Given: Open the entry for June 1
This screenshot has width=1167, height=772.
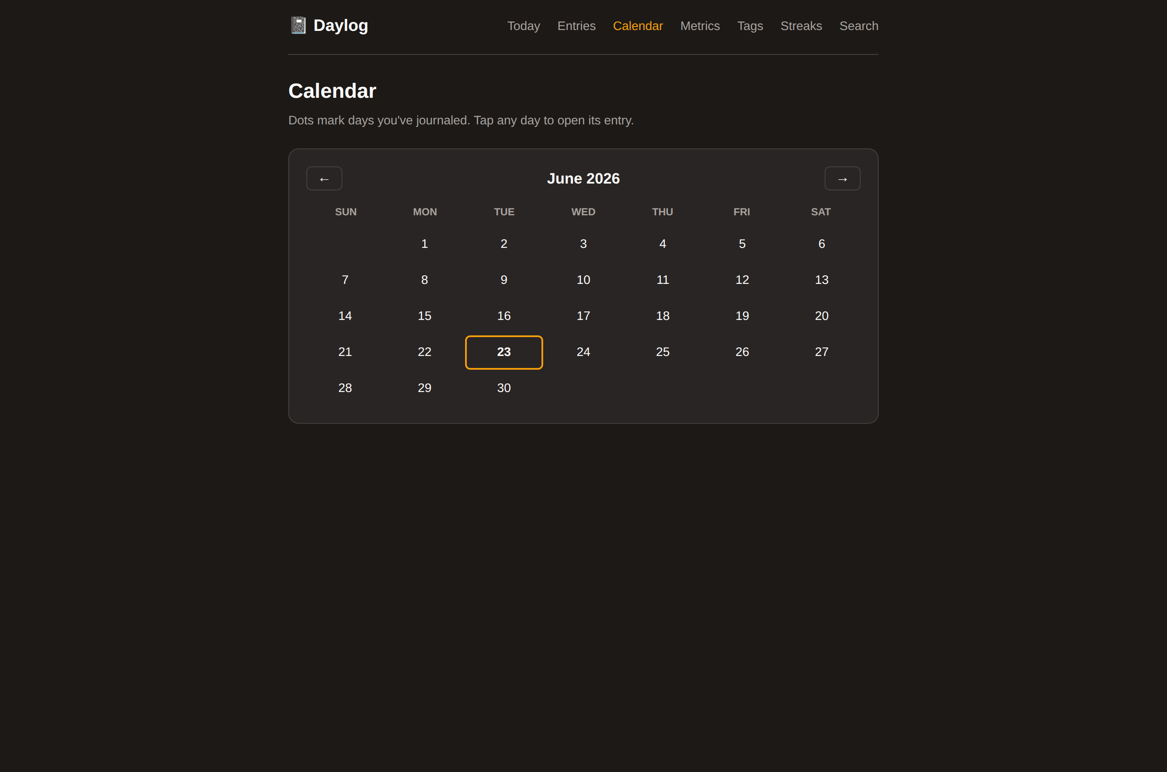Looking at the screenshot, I should click(x=424, y=244).
